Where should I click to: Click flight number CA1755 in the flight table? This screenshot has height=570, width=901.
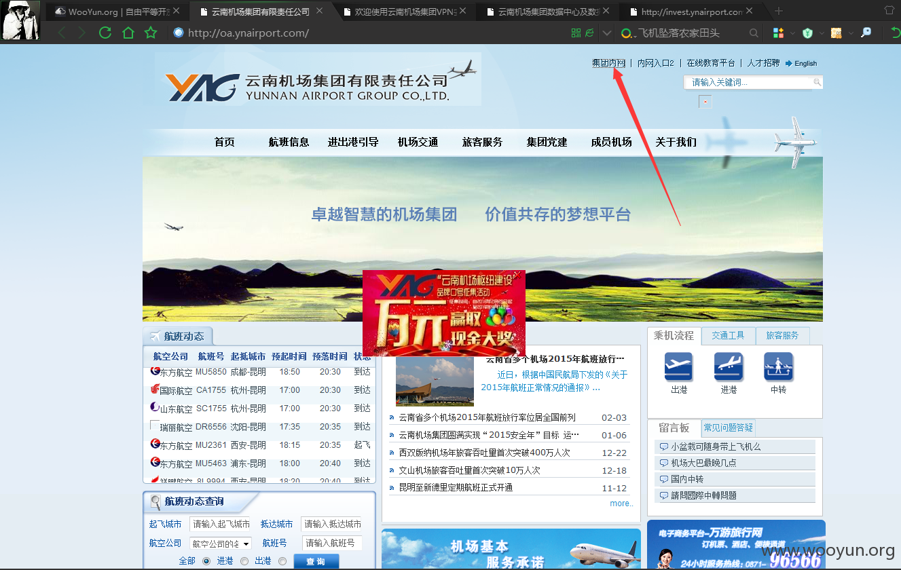point(211,390)
